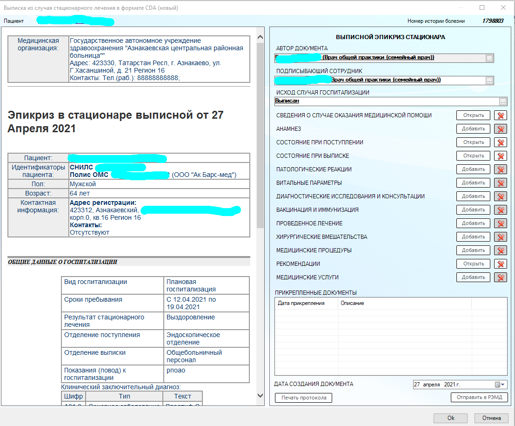Cancel with the Отмена button
515x426 pixels.
tap(491, 418)
